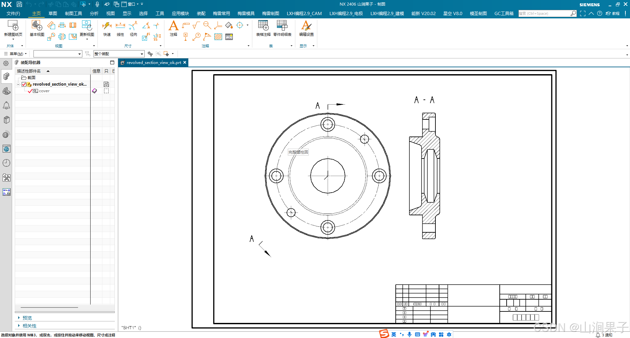630x338 pixels.
Task: Click the microphone icon in title bar
Action: pos(97,4)
